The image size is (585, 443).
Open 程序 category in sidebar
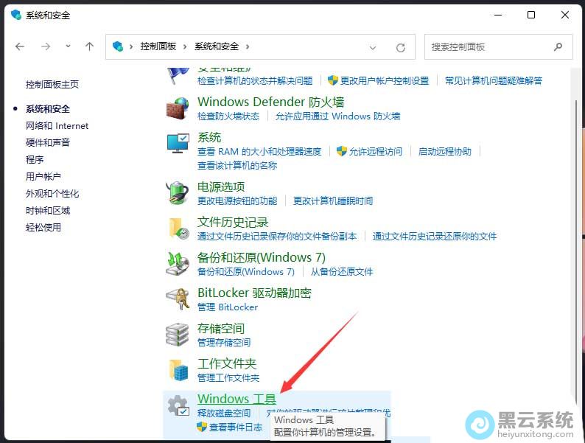click(35, 160)
